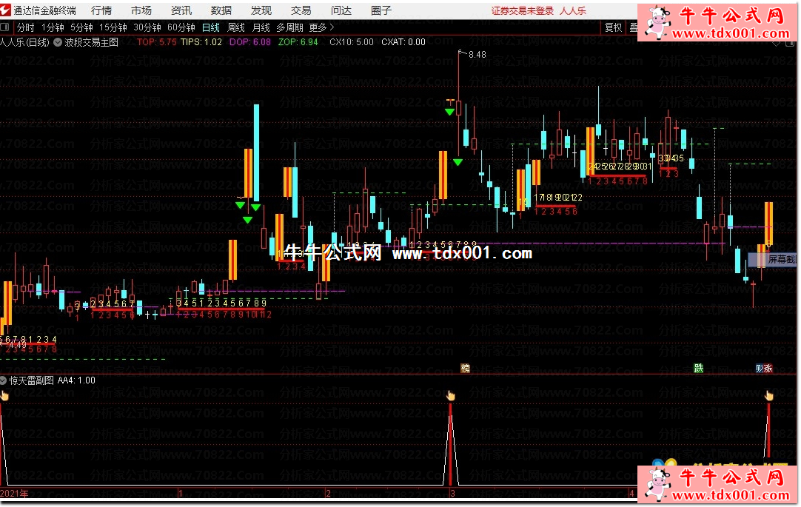Click 证券交易未登录 login link
This screenshot has width=801, height=507.
point(523,11)
